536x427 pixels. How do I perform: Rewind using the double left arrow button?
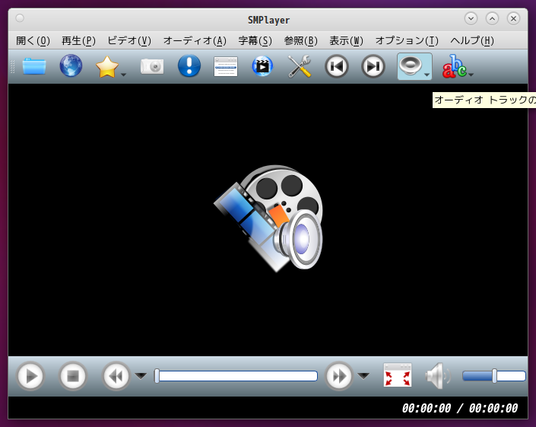pos(116,376)
